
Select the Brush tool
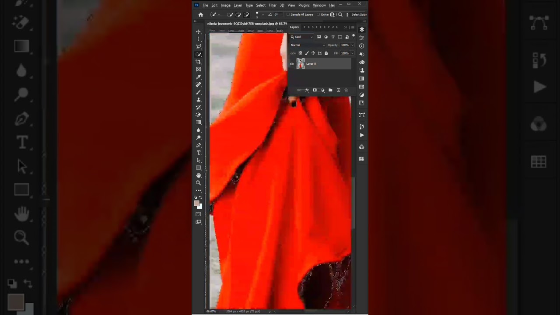click(x=199, y=92)
